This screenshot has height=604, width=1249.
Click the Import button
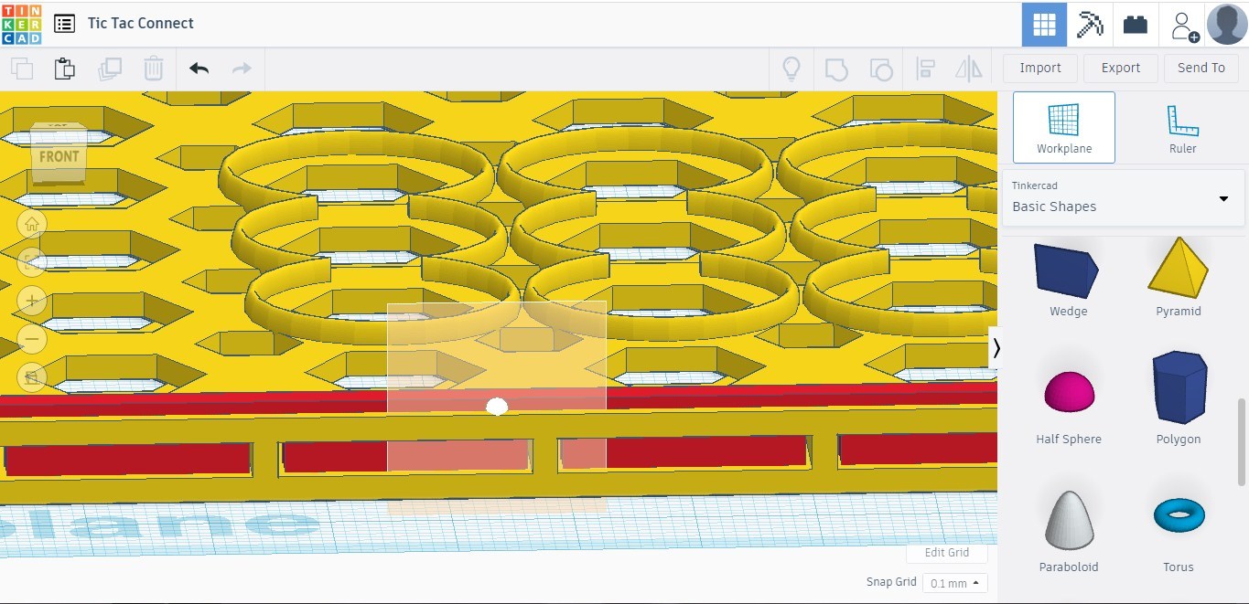[1040, 68]
